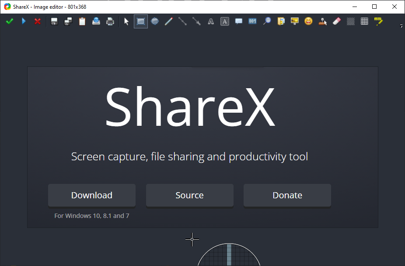
Task: Choose the object selection arrow tool
Action: pos(126,21)
